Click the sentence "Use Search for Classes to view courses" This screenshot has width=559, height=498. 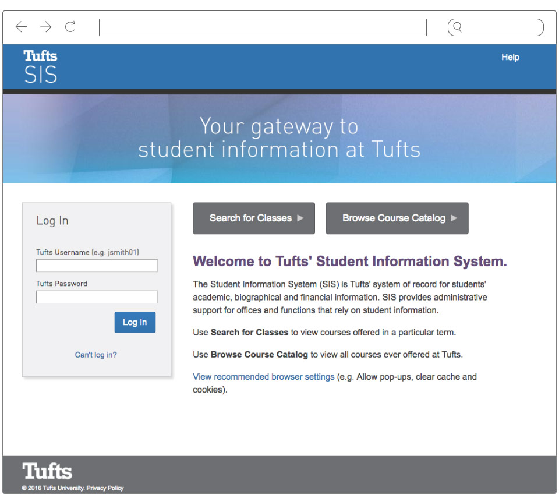pyautogui.click(x=324, y=333)
